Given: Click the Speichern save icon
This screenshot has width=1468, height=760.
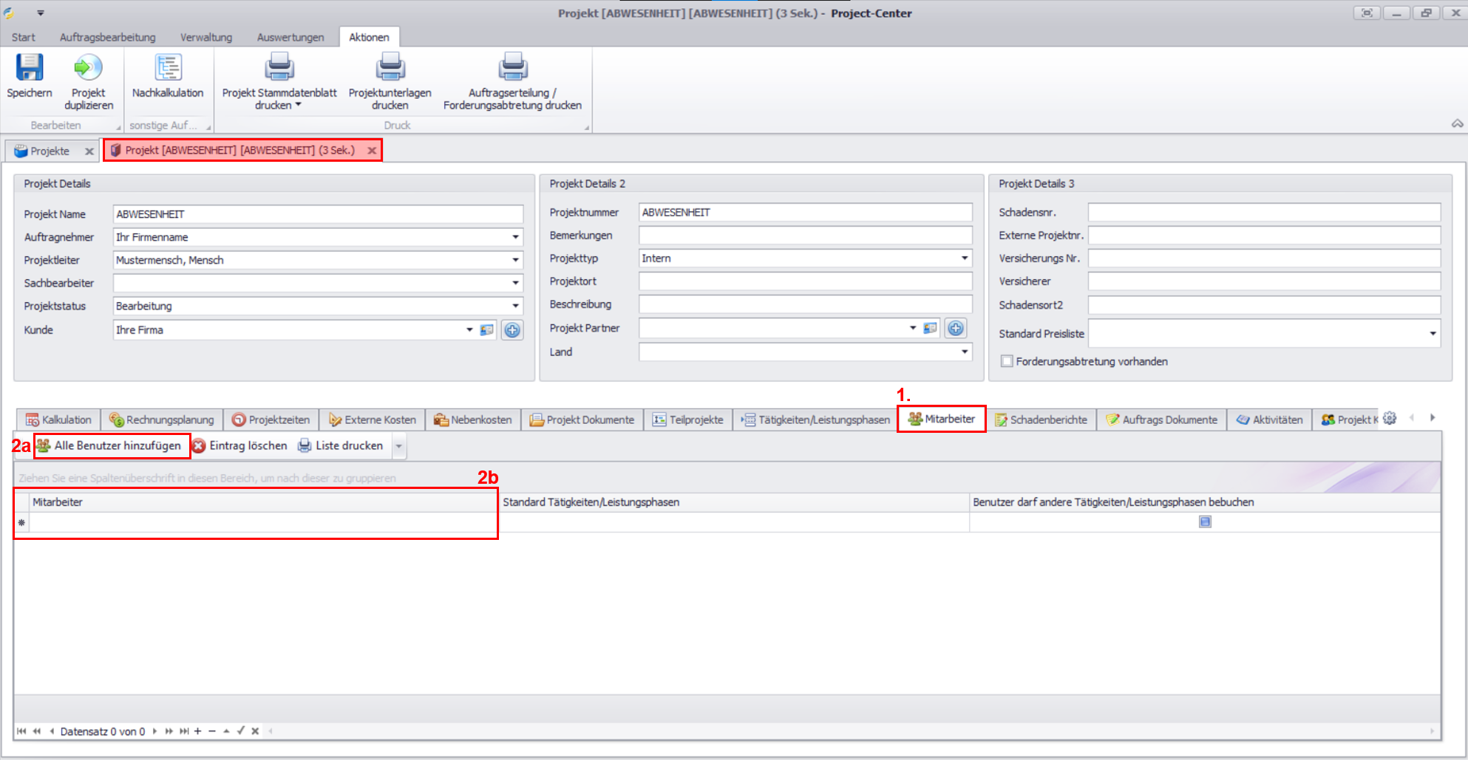Looking at the screenshot, I should click(x=30, y=69).
